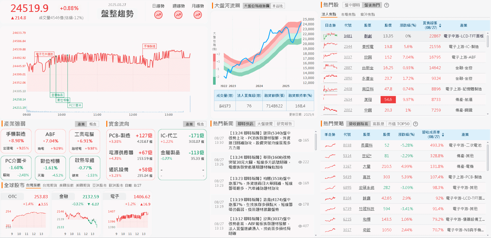This screenshot has width=491, height=238.
Task: Open quarterly trend mini chart for 長園科
Action: 330,145
